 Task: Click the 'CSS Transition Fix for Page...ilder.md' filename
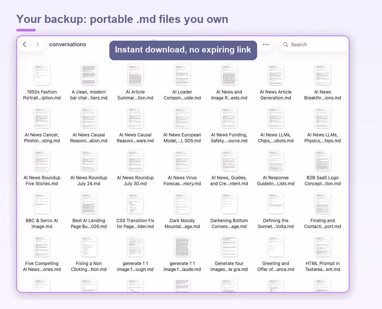[136, 224]
